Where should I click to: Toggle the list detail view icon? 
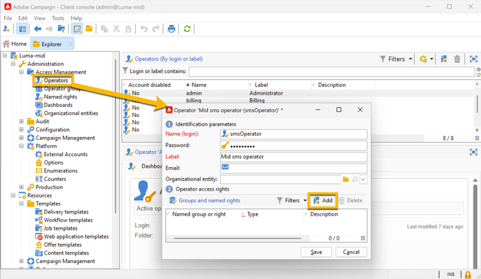point(77,29)
